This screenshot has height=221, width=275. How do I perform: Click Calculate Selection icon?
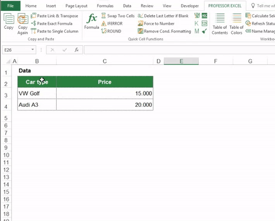tap(248, 15)
